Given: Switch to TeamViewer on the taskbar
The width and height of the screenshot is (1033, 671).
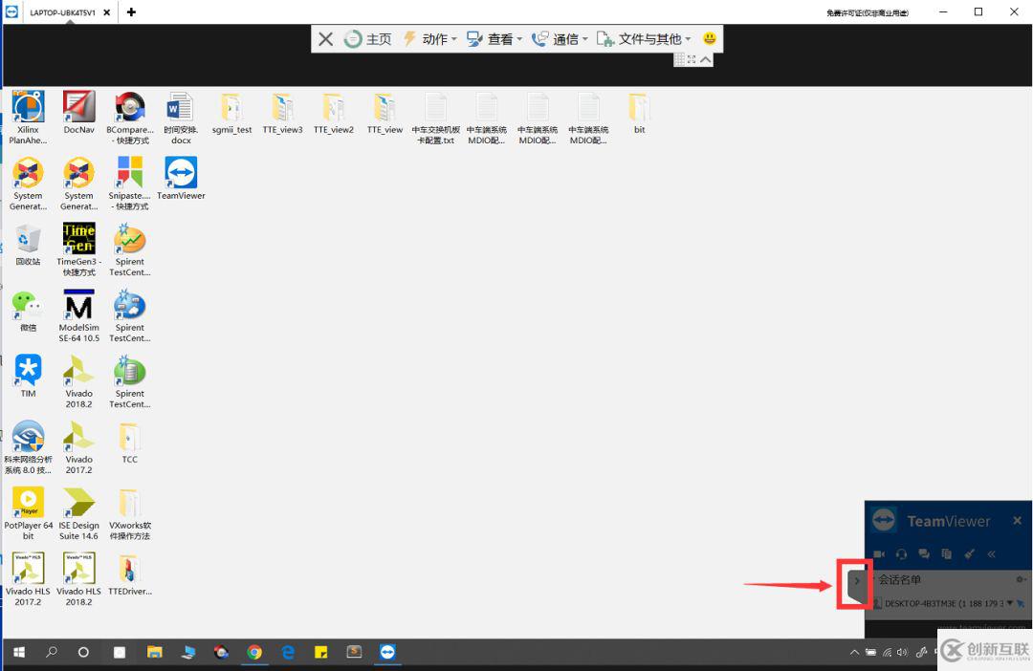Looking at the screenshot, I should (387, 652).
